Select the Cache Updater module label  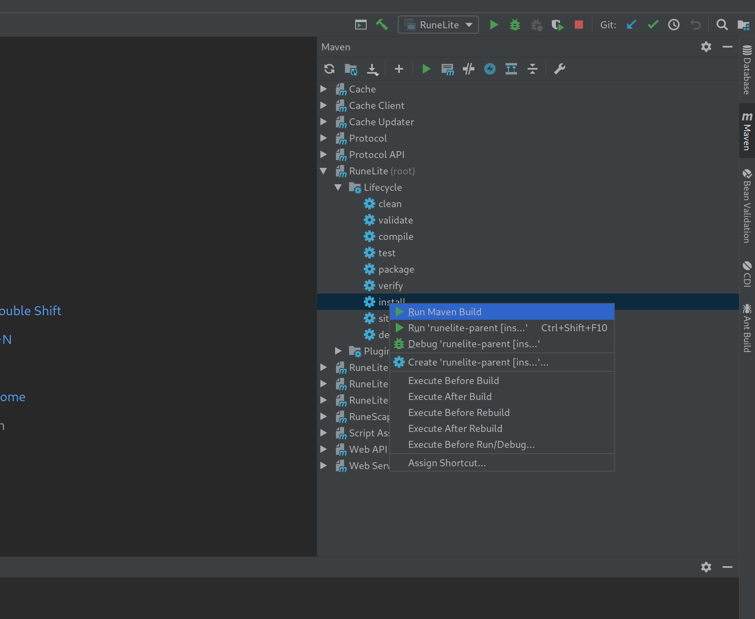(x=381, y=122)
